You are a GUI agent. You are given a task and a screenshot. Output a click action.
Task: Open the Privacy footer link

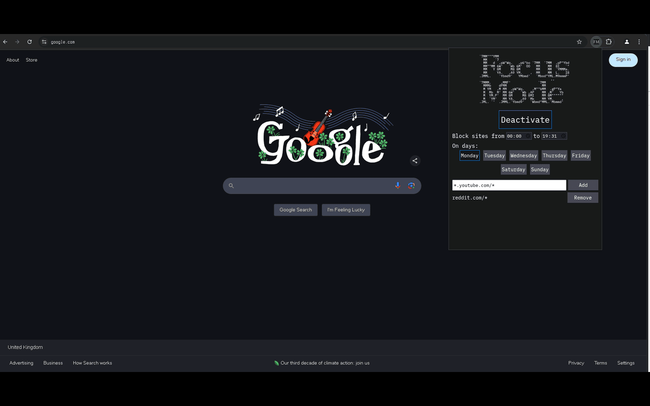[576, 363]
